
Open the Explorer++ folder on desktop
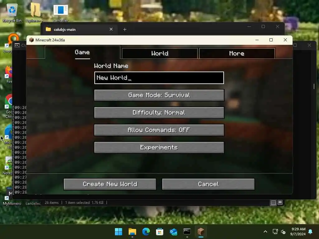pyautogui.click(x=36, y=12)
